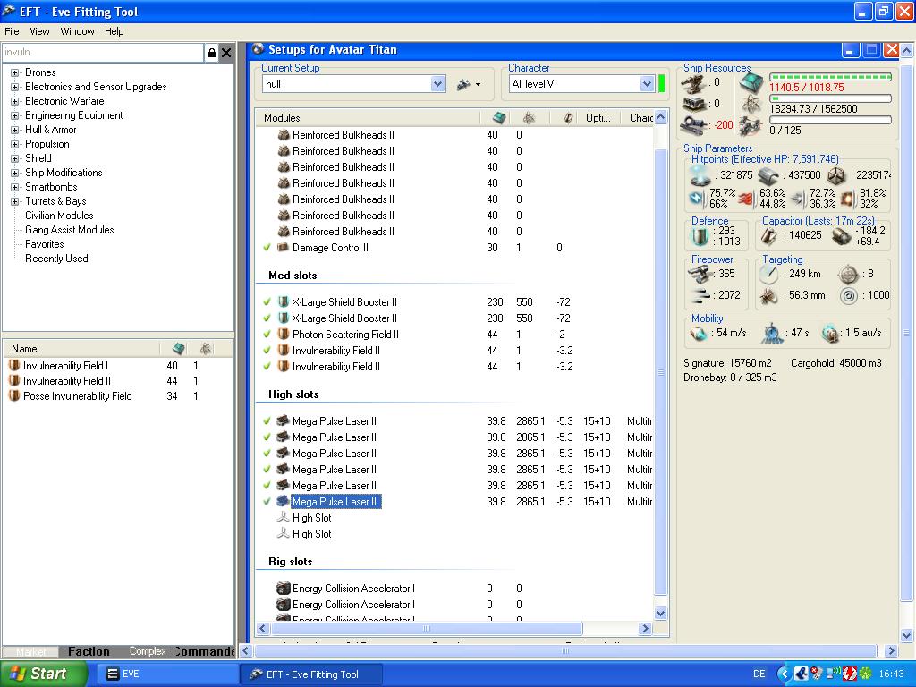Click the Damage Control II module icon
The width and height of the screenshot is (916, 687).
pyautogui.click(x=283, y=248)
